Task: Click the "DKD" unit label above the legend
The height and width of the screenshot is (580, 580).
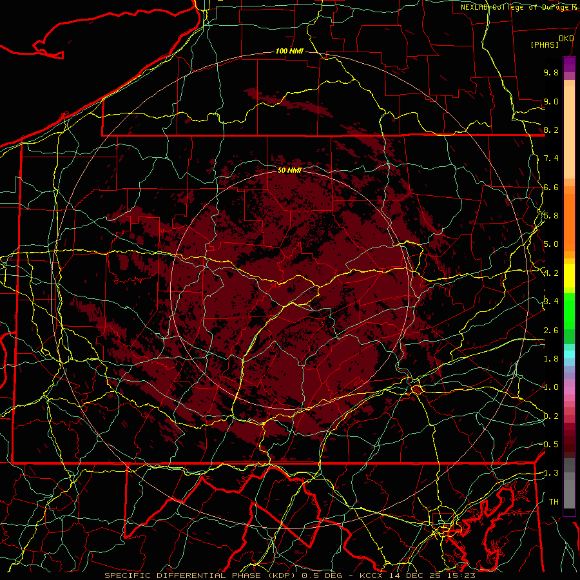Action: 566,39
